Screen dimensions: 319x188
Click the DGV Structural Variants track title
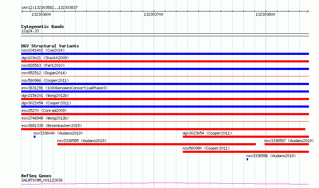50,46
